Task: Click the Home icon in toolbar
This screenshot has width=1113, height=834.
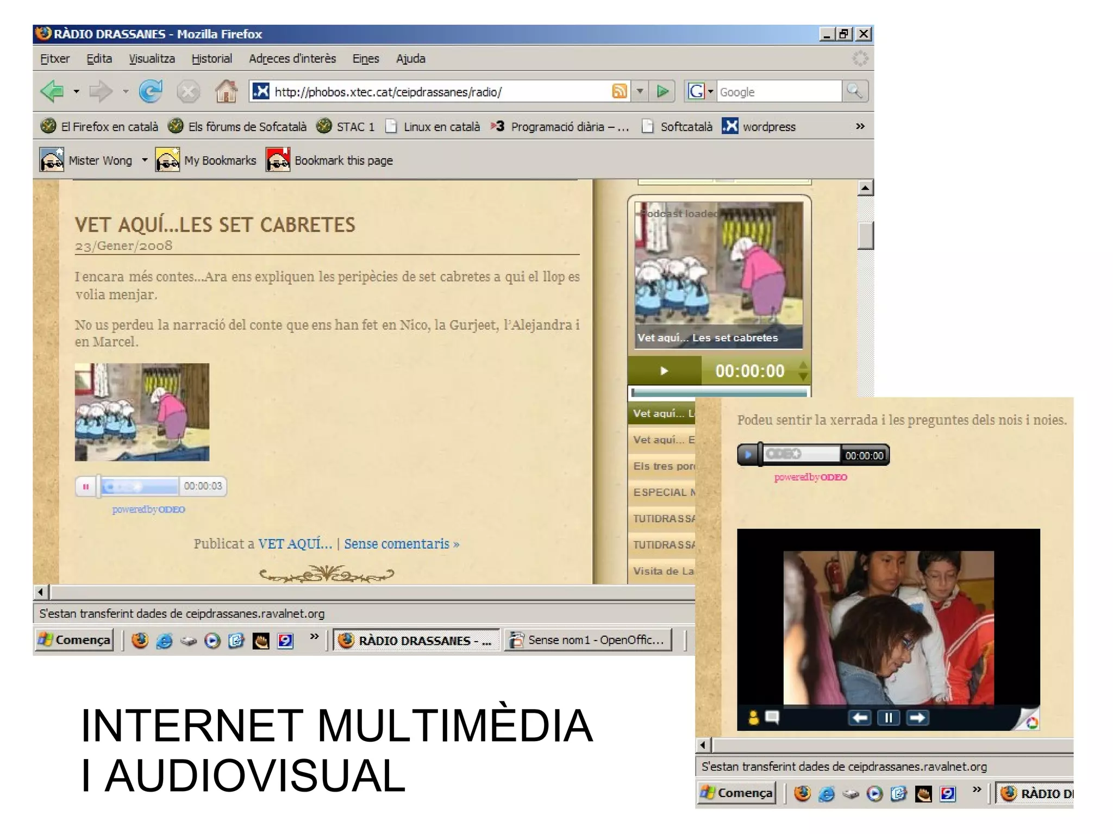Action: pyautogui.click(x=226, y=91)
